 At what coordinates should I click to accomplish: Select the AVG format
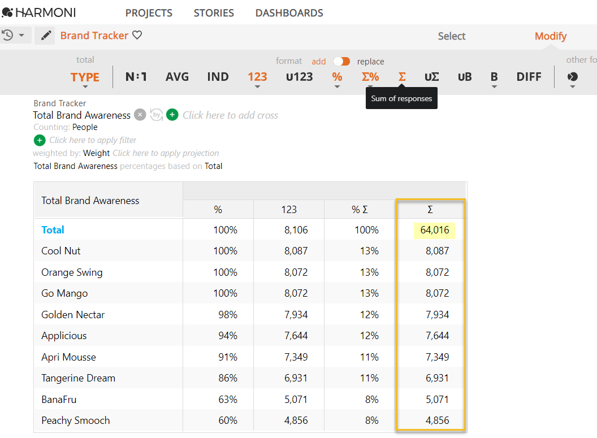coord(177,77)
